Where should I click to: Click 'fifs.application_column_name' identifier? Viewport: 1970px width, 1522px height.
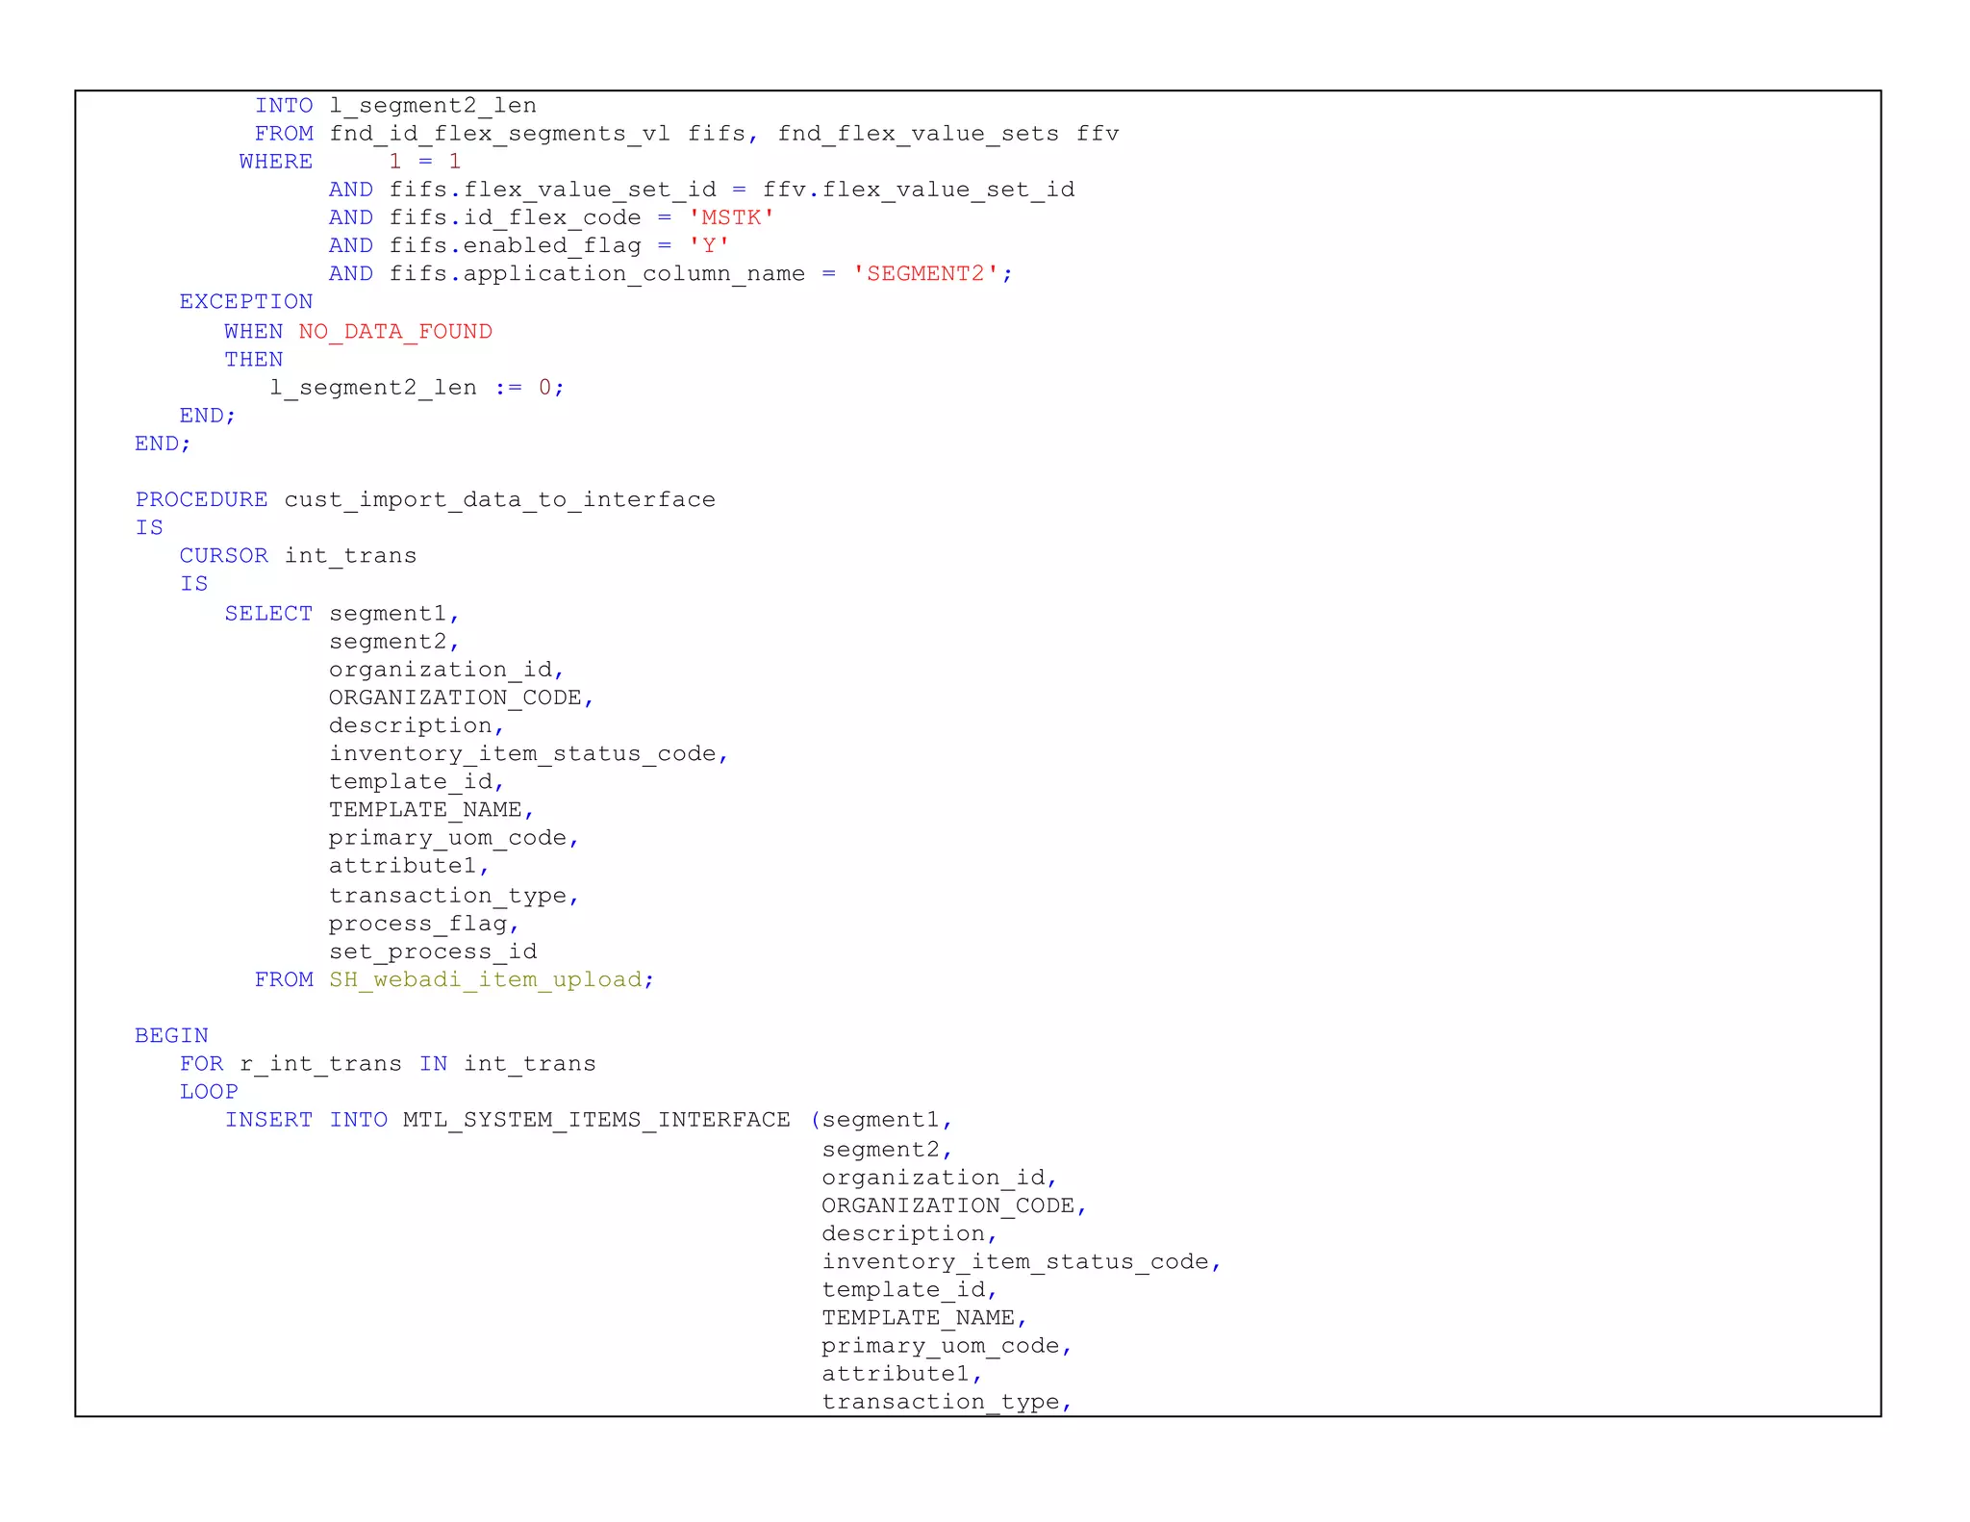point(597,274)
